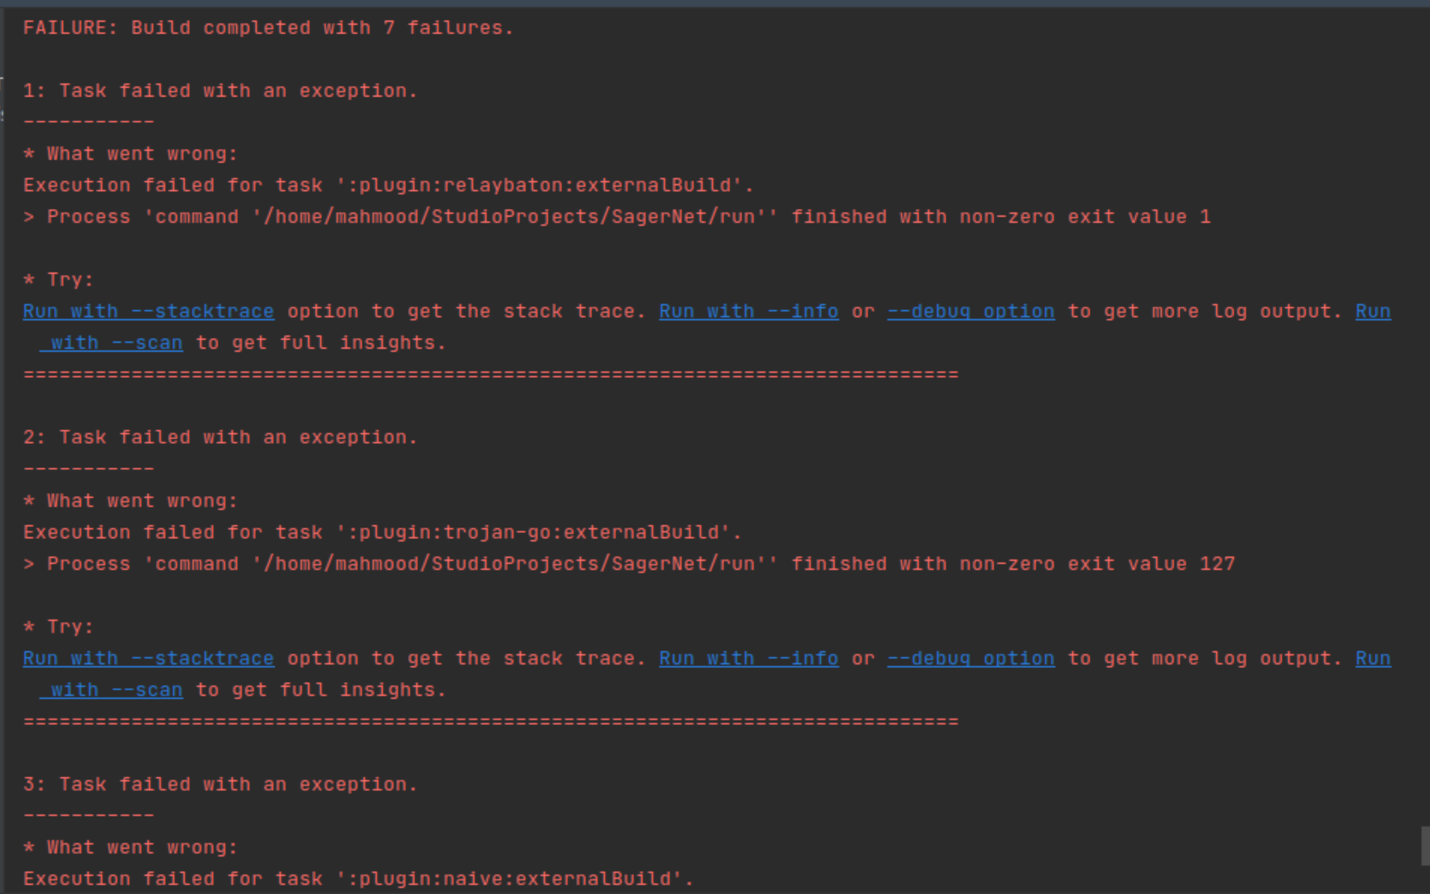Click '3: Task failed with an exception.' line
The image size is (1430, 894).
(x=220, y=784)
